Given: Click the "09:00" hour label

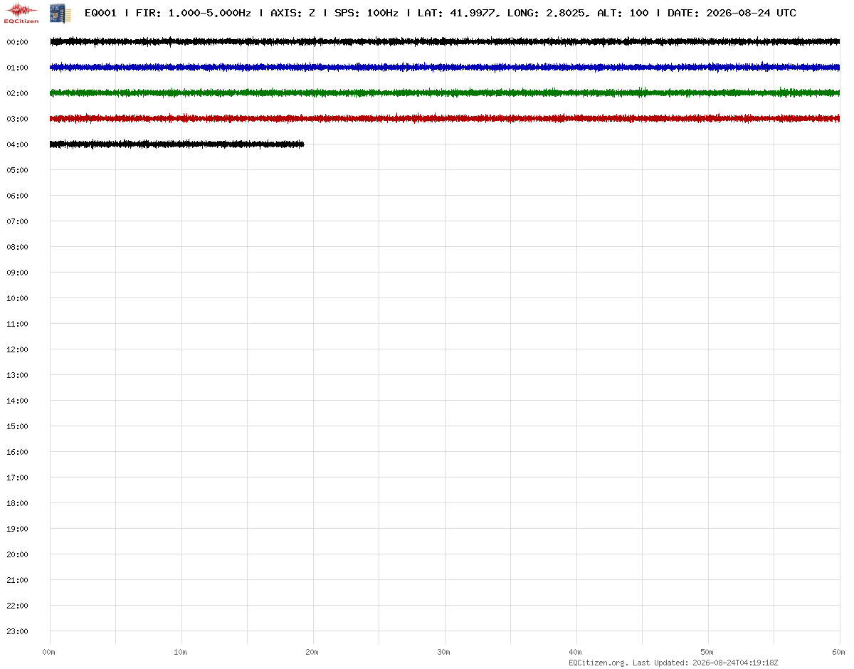Looking at the screenshot, I should click(x=17, y=273).
